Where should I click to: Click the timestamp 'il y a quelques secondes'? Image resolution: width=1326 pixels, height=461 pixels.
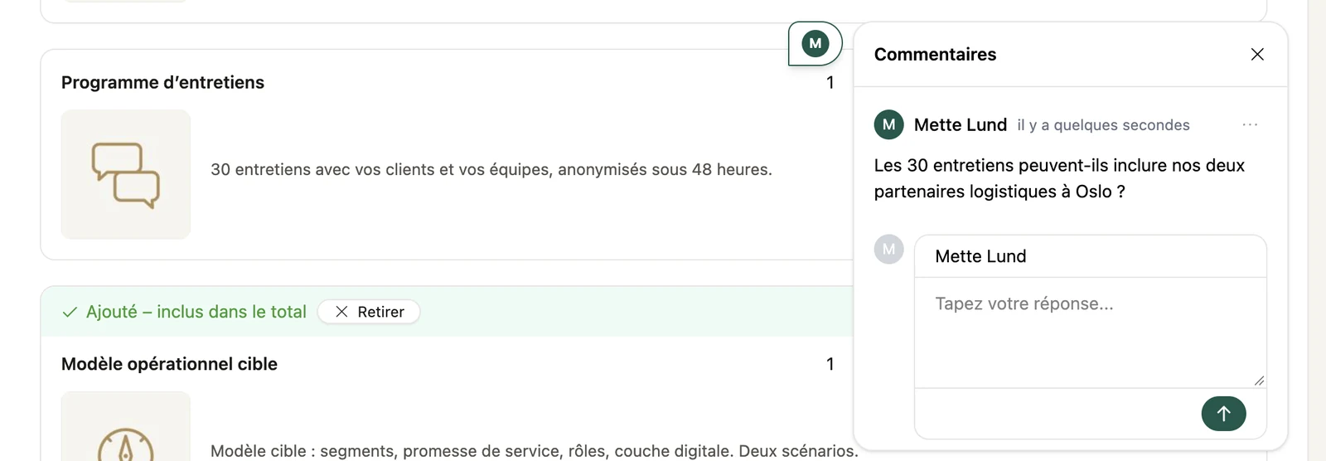pos(1103,125)
